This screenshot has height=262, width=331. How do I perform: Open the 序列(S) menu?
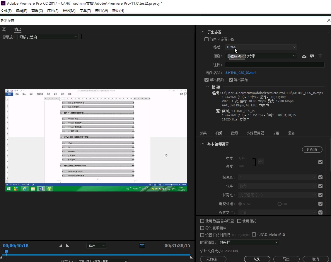(x=53, y=11)
